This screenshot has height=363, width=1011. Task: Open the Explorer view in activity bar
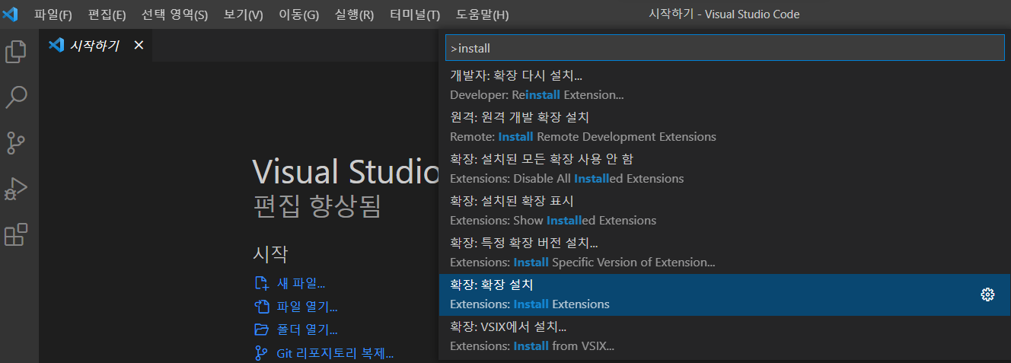coord(16,52)
